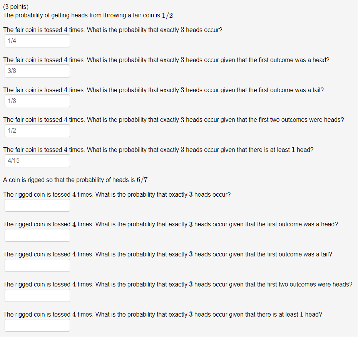Click fair coin question about first outcome tail
358x337 pixels.
[x=164, y=90]
